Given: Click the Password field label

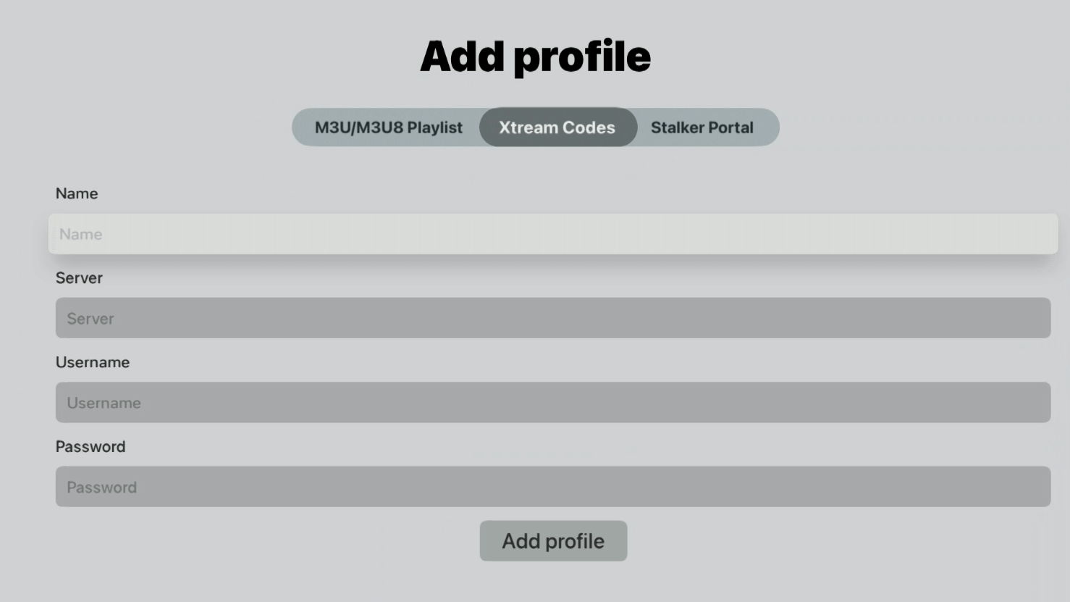Looking at the screenshot, I should click(90, 447).
